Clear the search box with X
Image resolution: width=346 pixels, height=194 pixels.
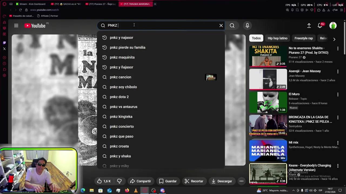[221, 25]
